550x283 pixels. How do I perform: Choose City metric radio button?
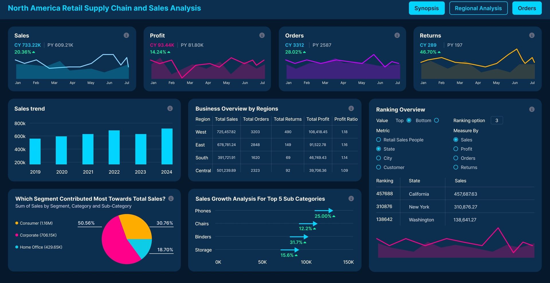[x=378, y=158]
